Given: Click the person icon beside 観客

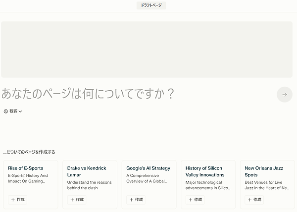Looking at the screenshot, I should [6, 111].
